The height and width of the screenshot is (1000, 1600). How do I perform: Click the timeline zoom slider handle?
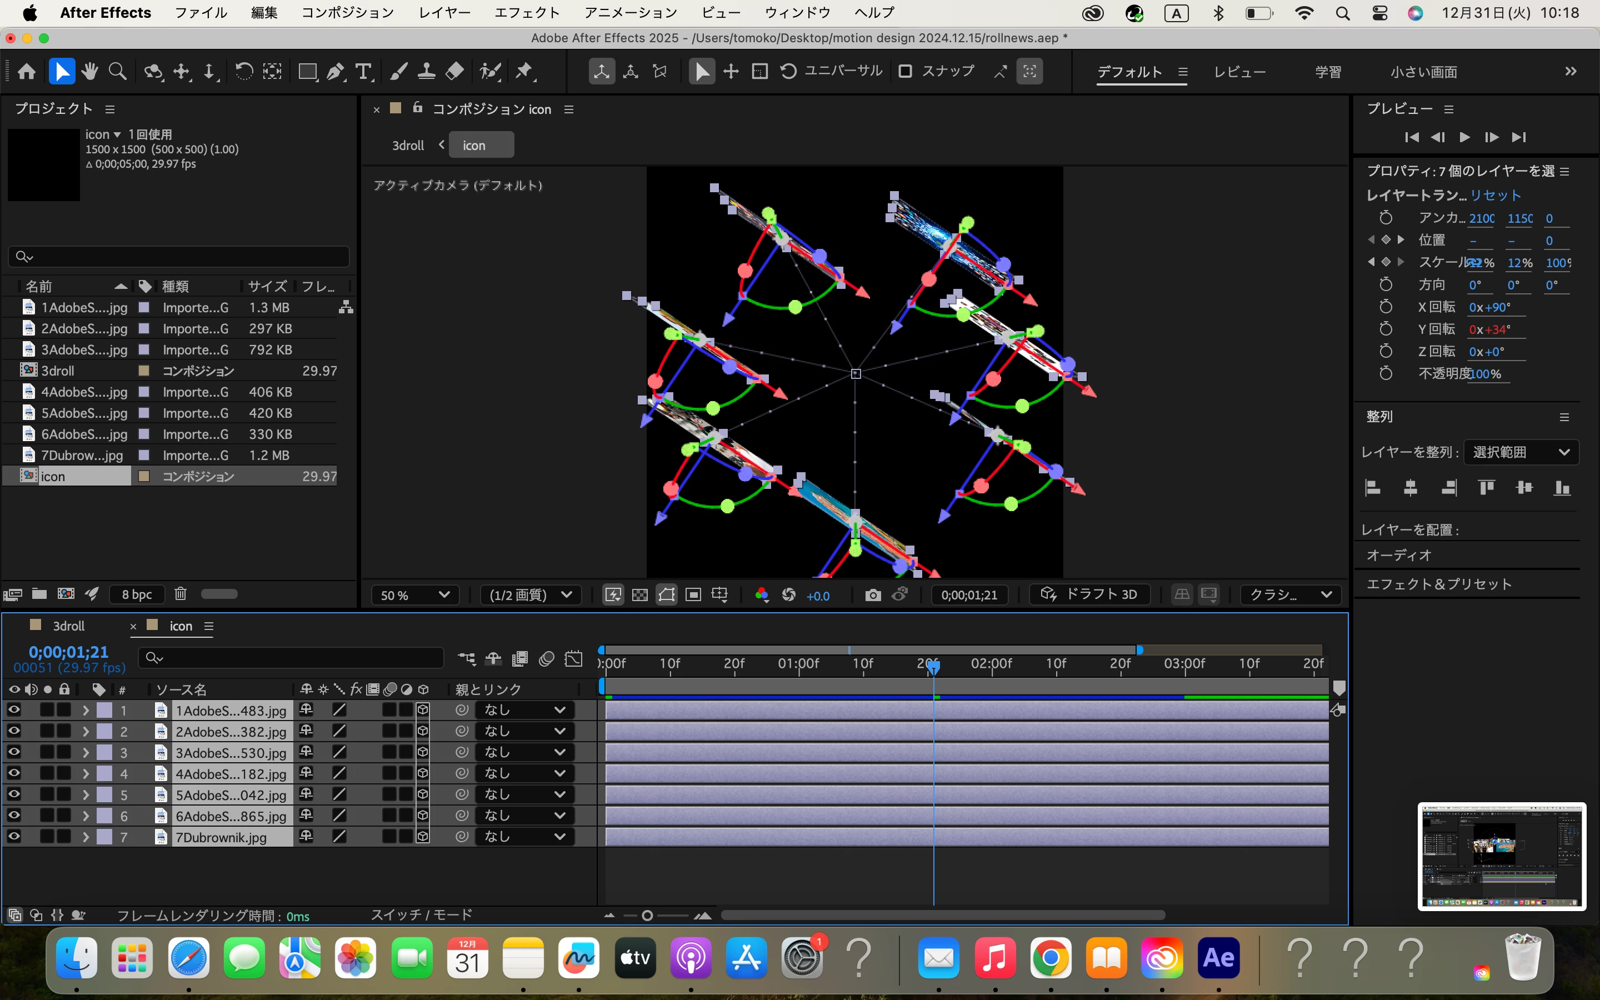click(647, 916)
